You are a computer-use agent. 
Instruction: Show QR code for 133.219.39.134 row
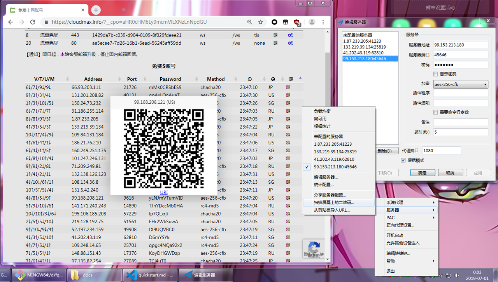tap(288, 127)
